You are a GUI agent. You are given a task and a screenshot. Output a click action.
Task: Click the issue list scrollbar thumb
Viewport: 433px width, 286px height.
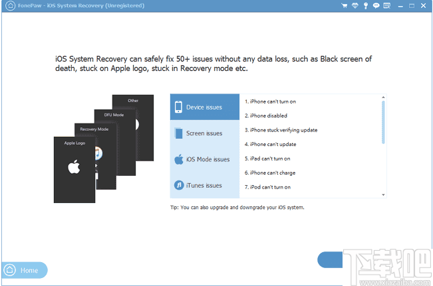[383, 122]
